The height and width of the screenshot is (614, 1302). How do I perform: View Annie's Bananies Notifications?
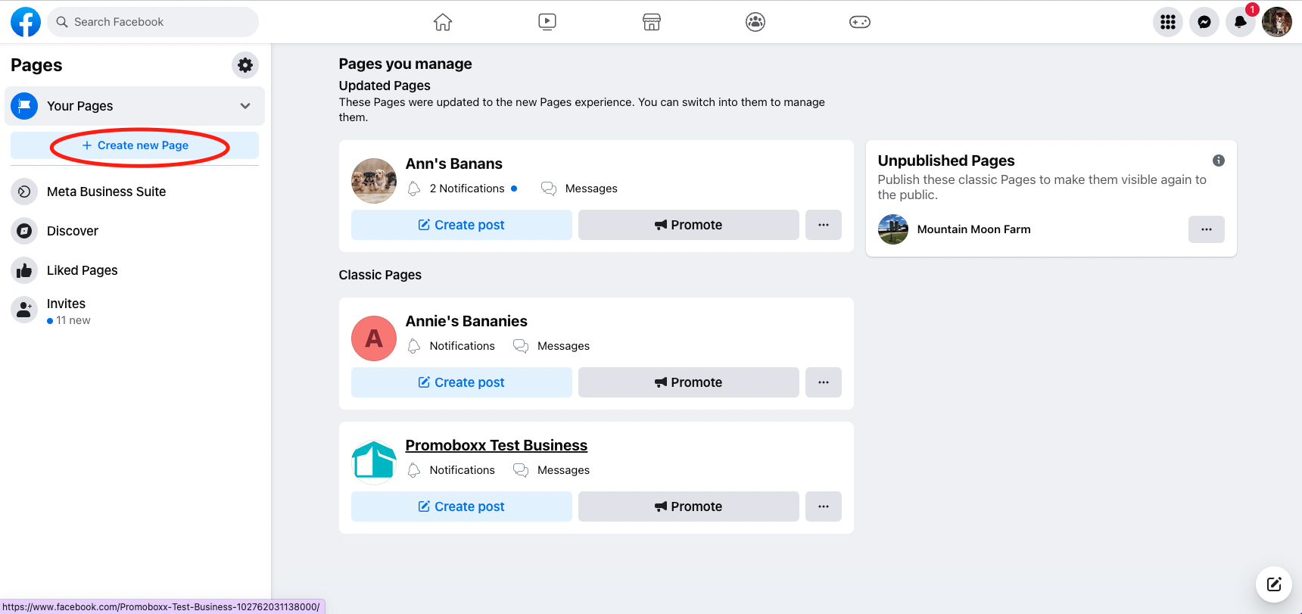pyautogui.click(x=451, y=346)
